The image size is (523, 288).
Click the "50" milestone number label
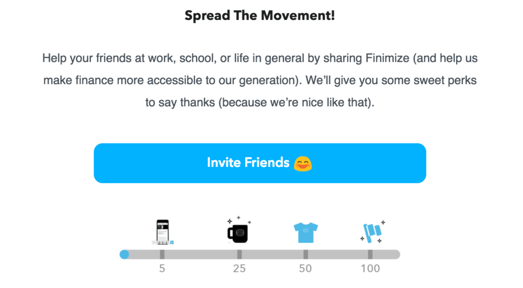click(x=305, y=269)
